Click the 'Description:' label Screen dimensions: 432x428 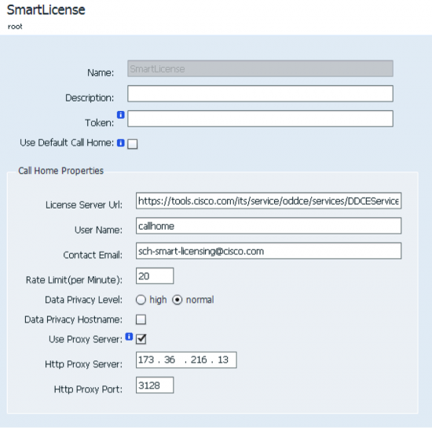tap(90, 98)
